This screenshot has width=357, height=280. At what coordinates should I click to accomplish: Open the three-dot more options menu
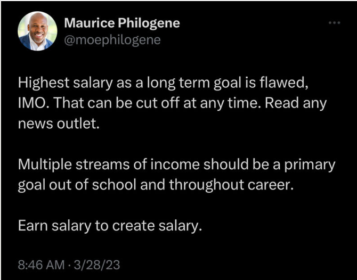tap(335, 23)
